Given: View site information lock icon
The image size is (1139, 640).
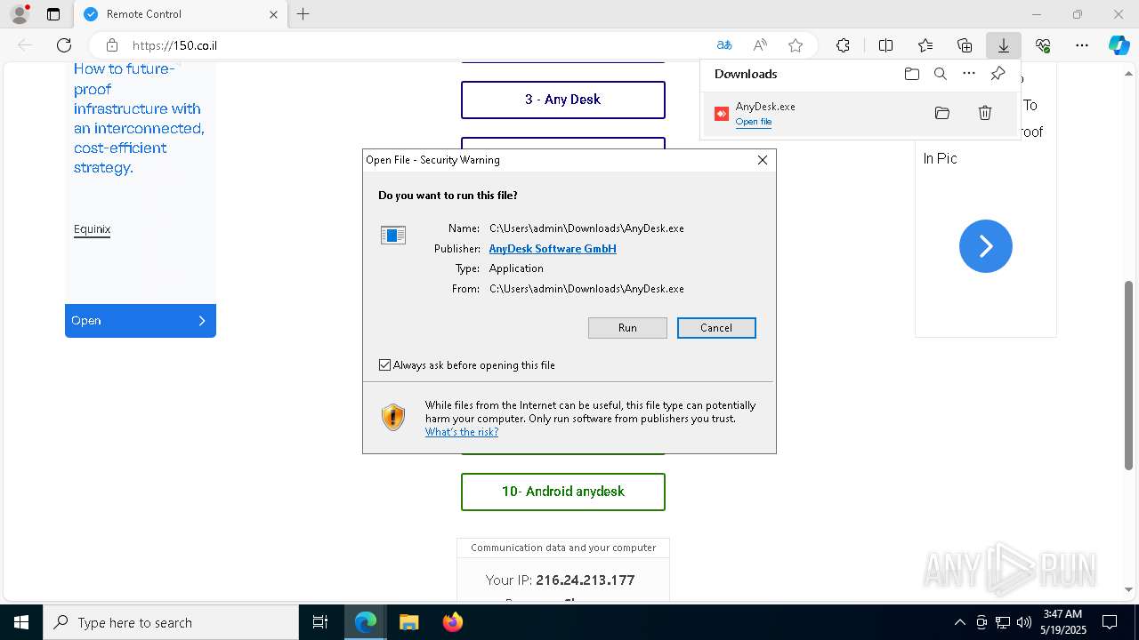Looking at the screenshot, I should pos(112,45).
